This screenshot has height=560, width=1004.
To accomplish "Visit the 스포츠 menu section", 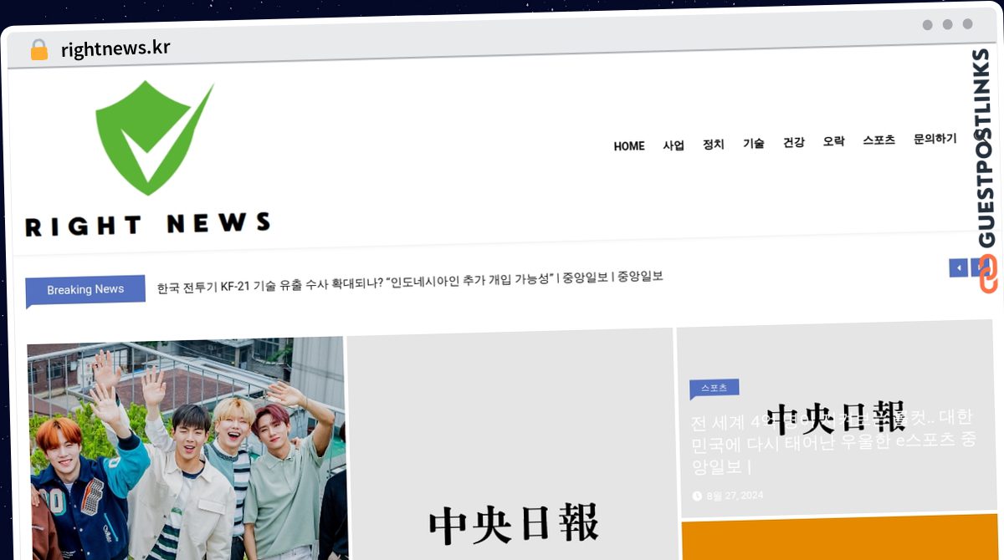I will (x=879, y=140).
